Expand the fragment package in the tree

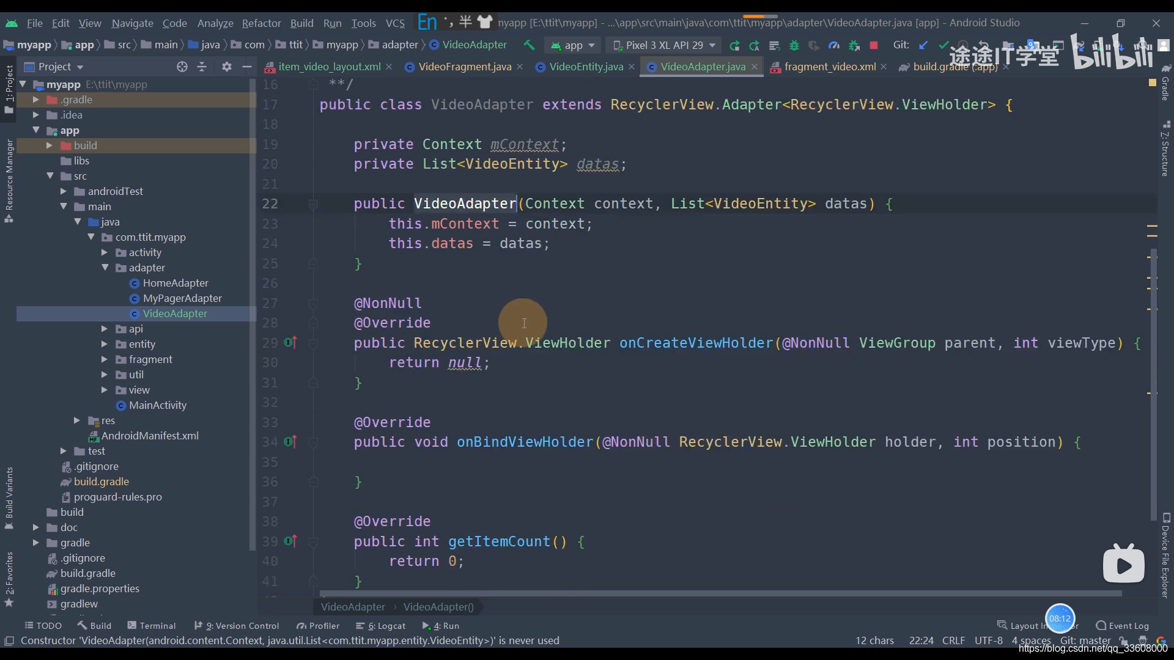pos(104,359)
